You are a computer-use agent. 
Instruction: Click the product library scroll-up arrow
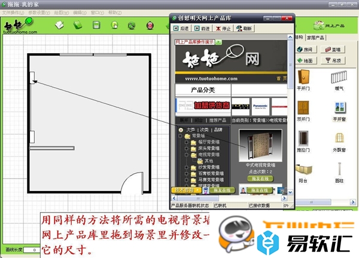(x=290, y=37)
